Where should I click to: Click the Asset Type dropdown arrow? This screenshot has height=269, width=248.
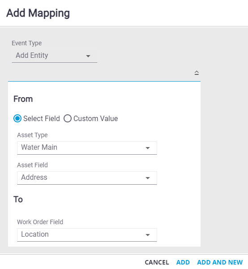148,148
